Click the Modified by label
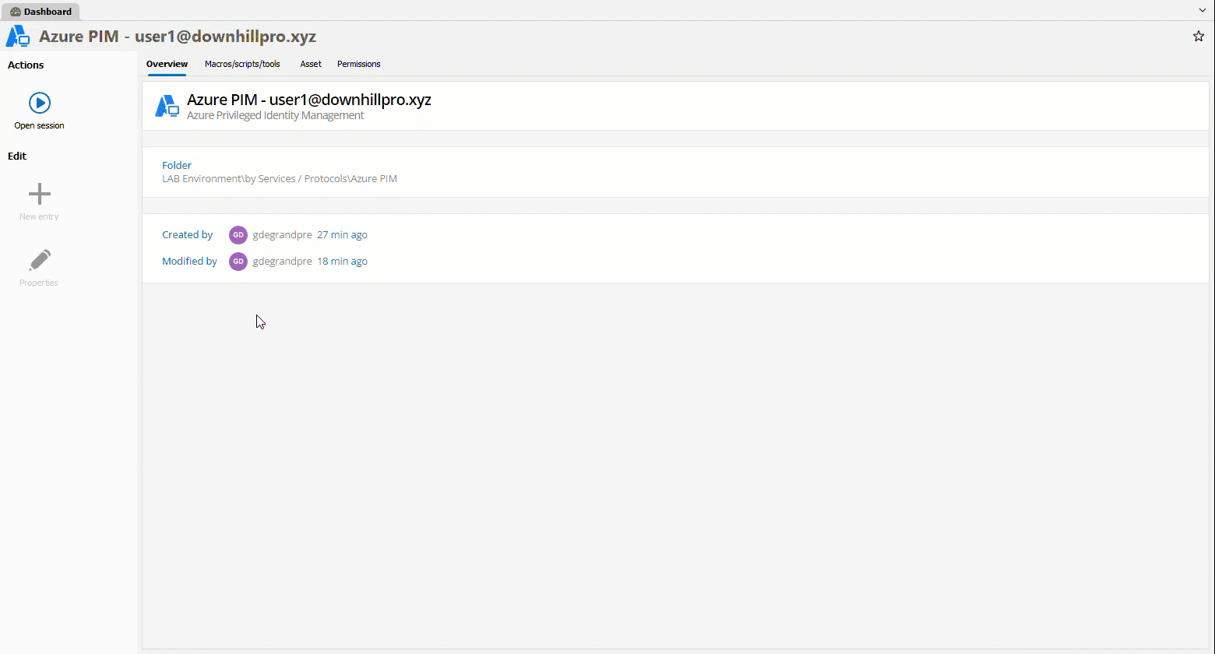1215x654 pixels. click(189, 262)
